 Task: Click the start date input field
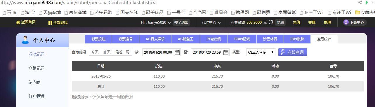[162, 52]
